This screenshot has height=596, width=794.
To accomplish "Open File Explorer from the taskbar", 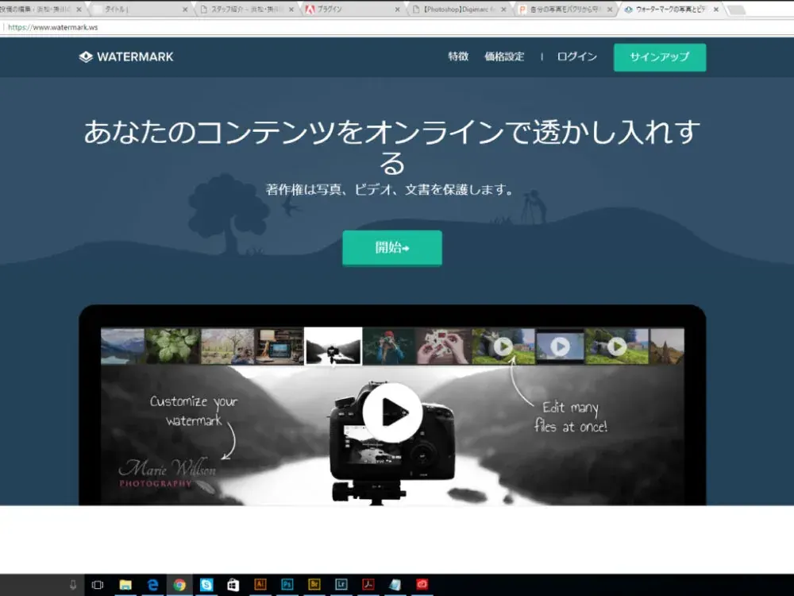I will (x=125, y=585).
